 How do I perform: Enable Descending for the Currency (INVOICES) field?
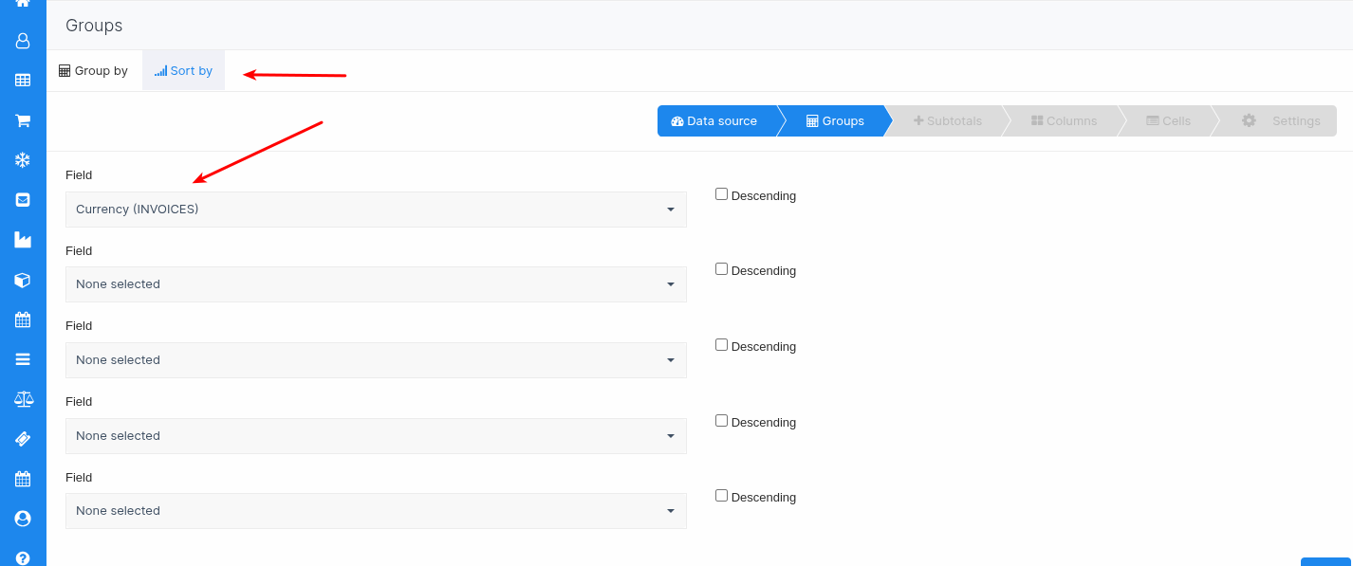point(721,194)
